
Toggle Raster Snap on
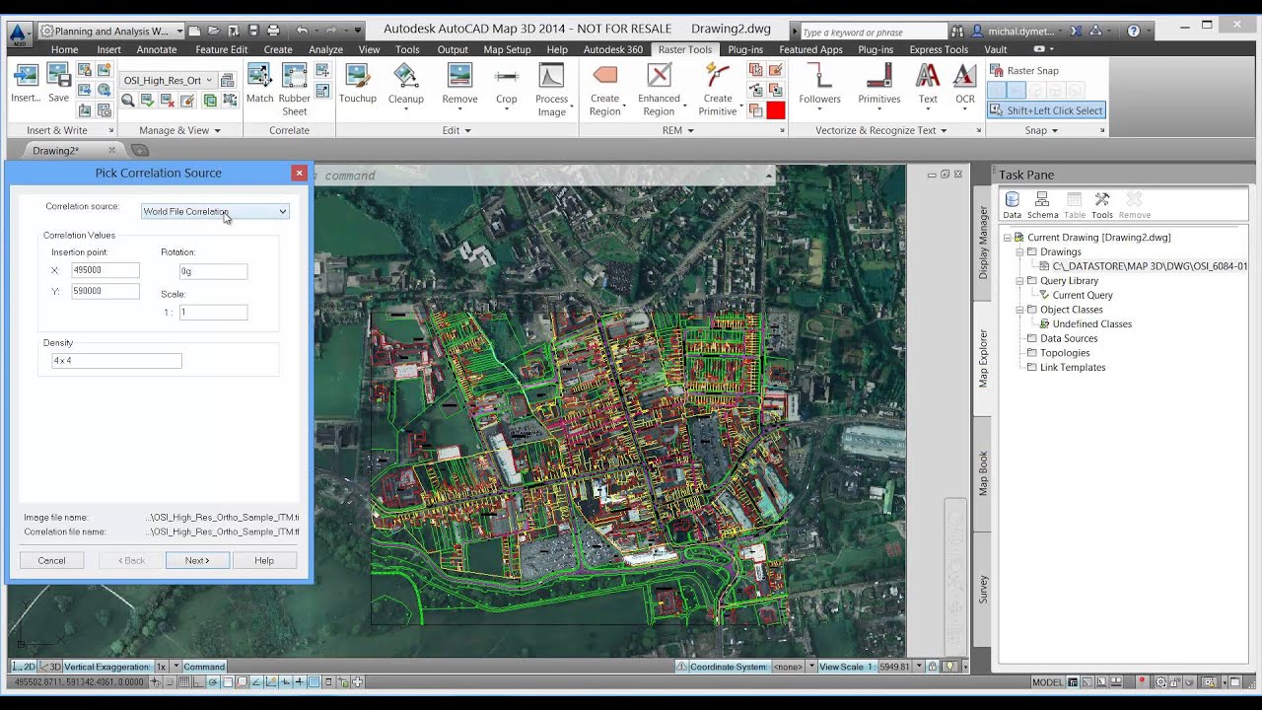tap(1023, 70)
